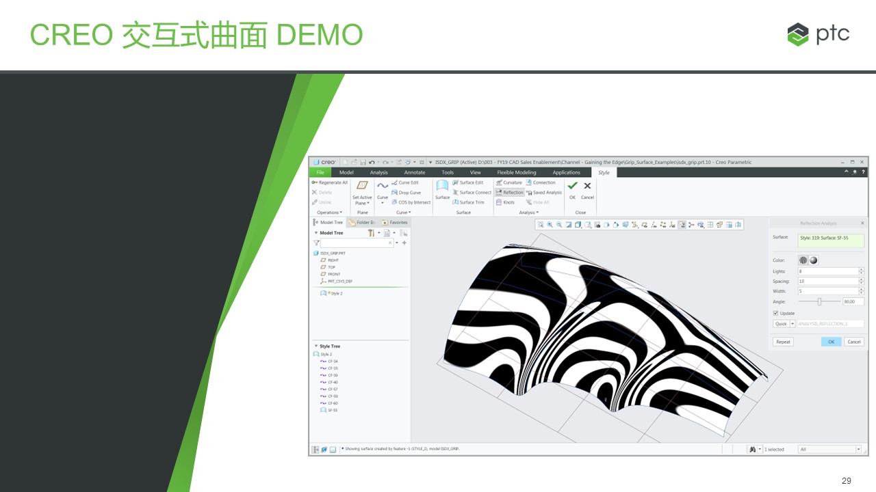Click the Lights value stepper

(x=861, y=271)
